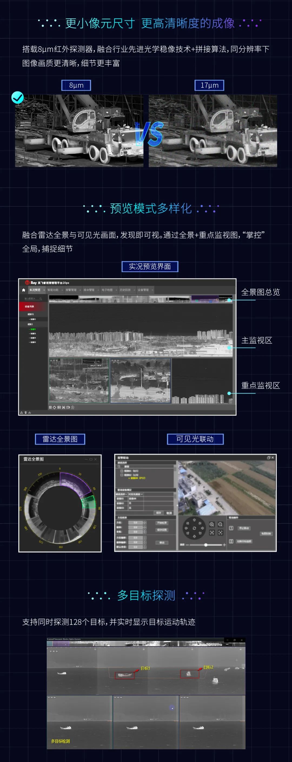The width and height of the screenshot is (292, 762).
Task: Click the PTZ upper-left diagonal arrow
Action: click(188, 523)
